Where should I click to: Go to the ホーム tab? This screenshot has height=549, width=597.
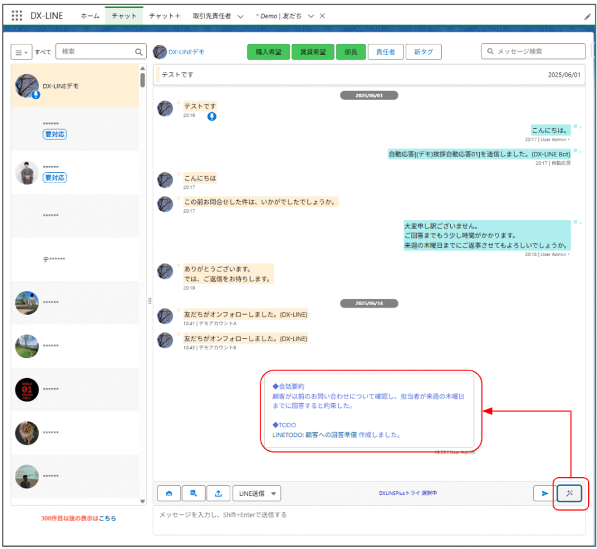tap(90, 16)
